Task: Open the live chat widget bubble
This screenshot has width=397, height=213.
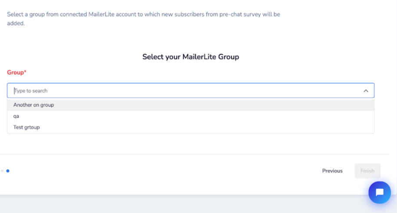Action: pyautogui.click(x=380, y=193)
